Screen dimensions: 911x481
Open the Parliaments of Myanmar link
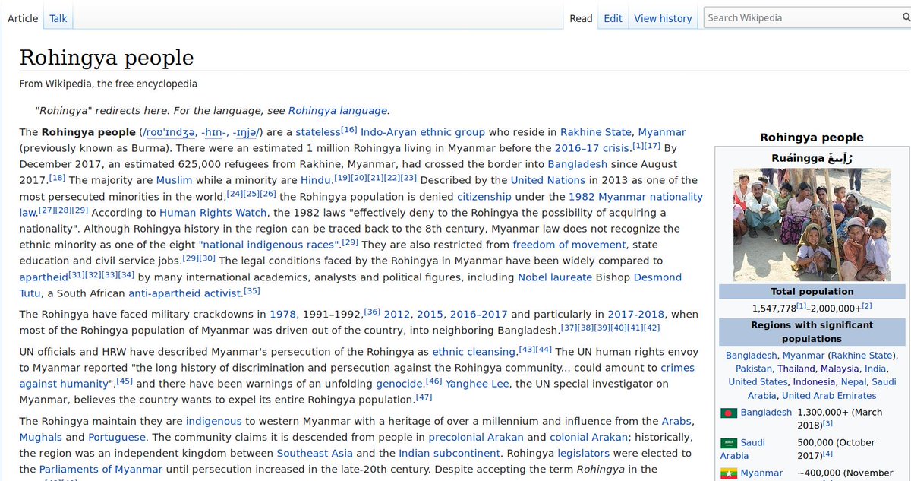(101, 470)
